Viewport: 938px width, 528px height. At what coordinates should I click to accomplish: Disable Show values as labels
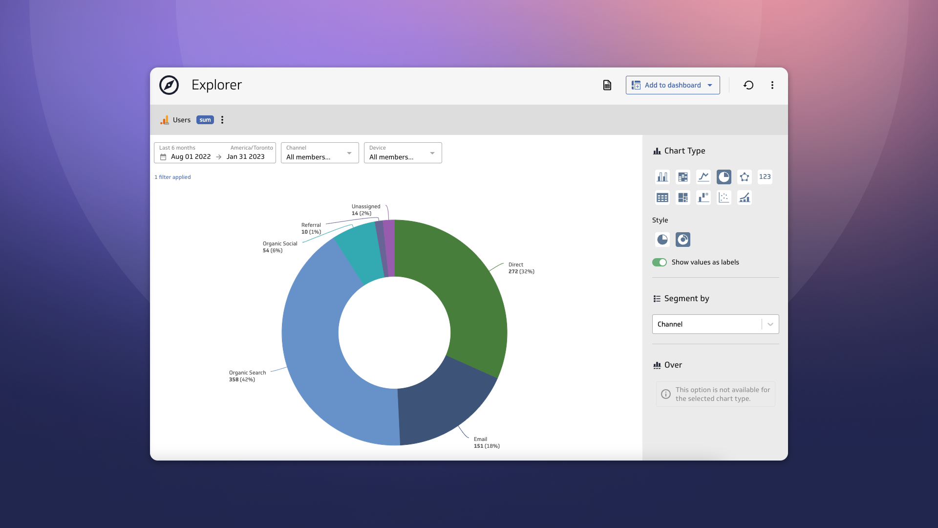[x=660, y=262]
